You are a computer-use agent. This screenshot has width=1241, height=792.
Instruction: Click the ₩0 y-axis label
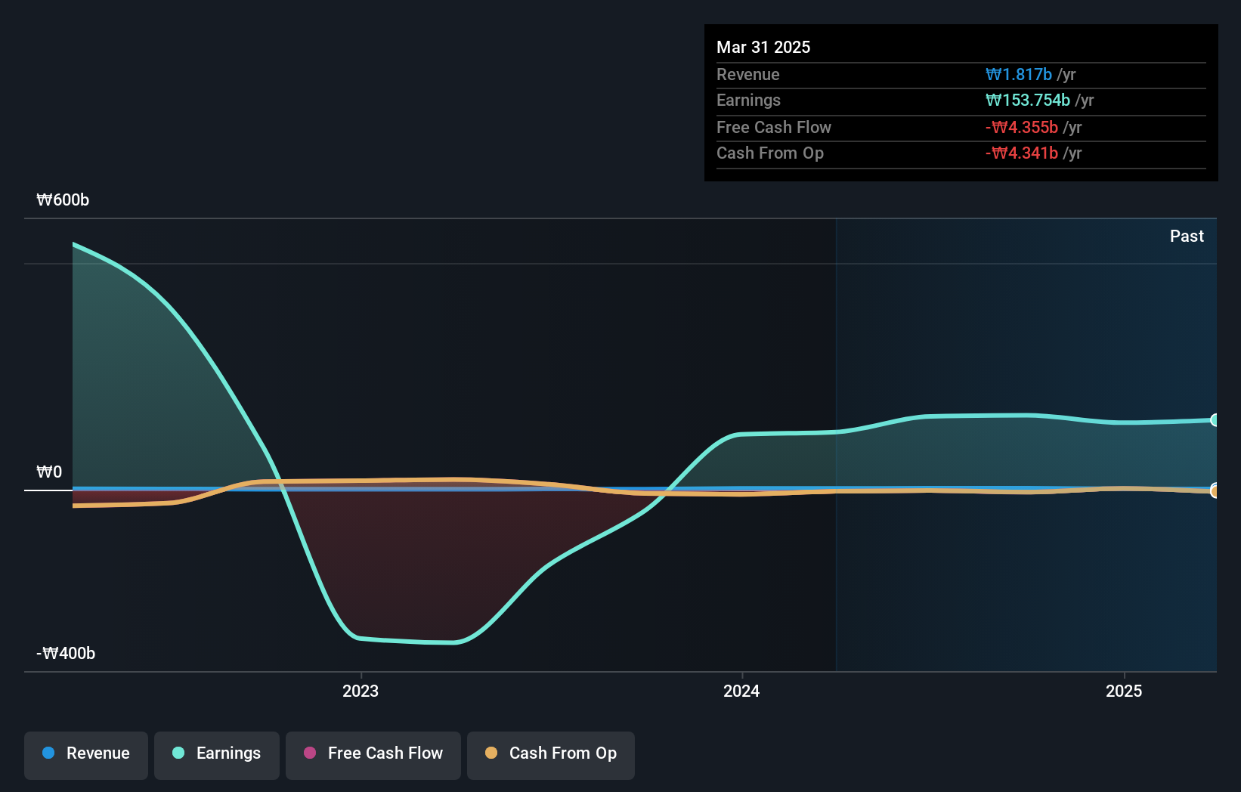(49, 472)
